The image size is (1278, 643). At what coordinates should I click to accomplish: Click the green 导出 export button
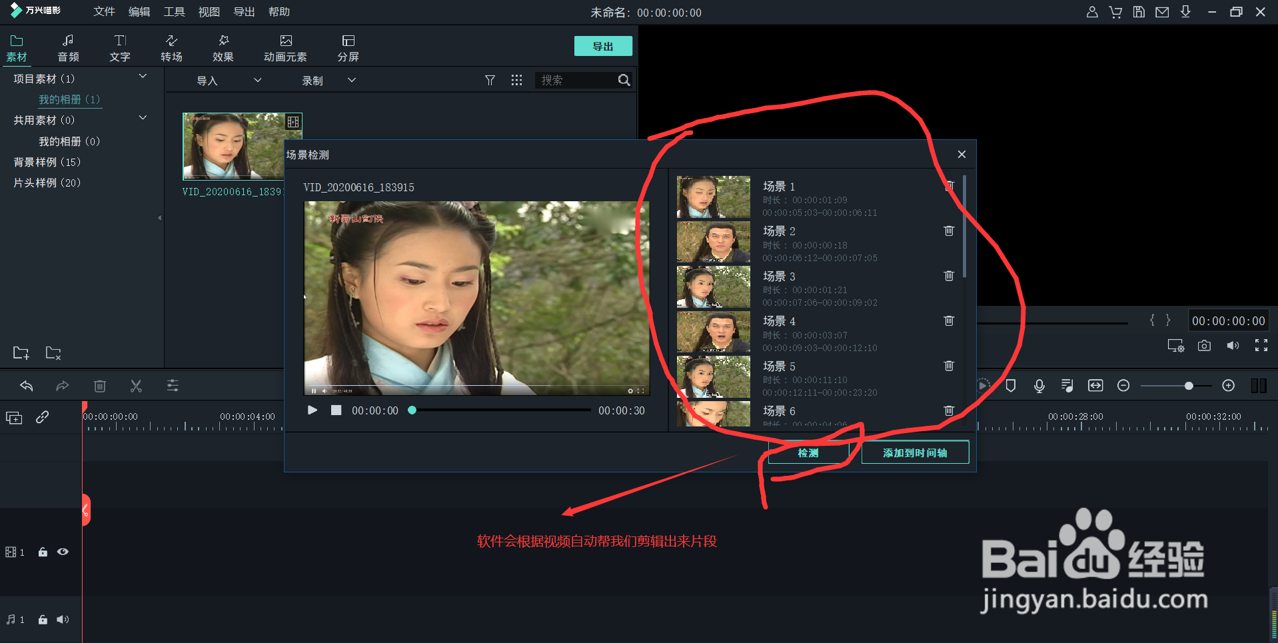tap(603, 46)
